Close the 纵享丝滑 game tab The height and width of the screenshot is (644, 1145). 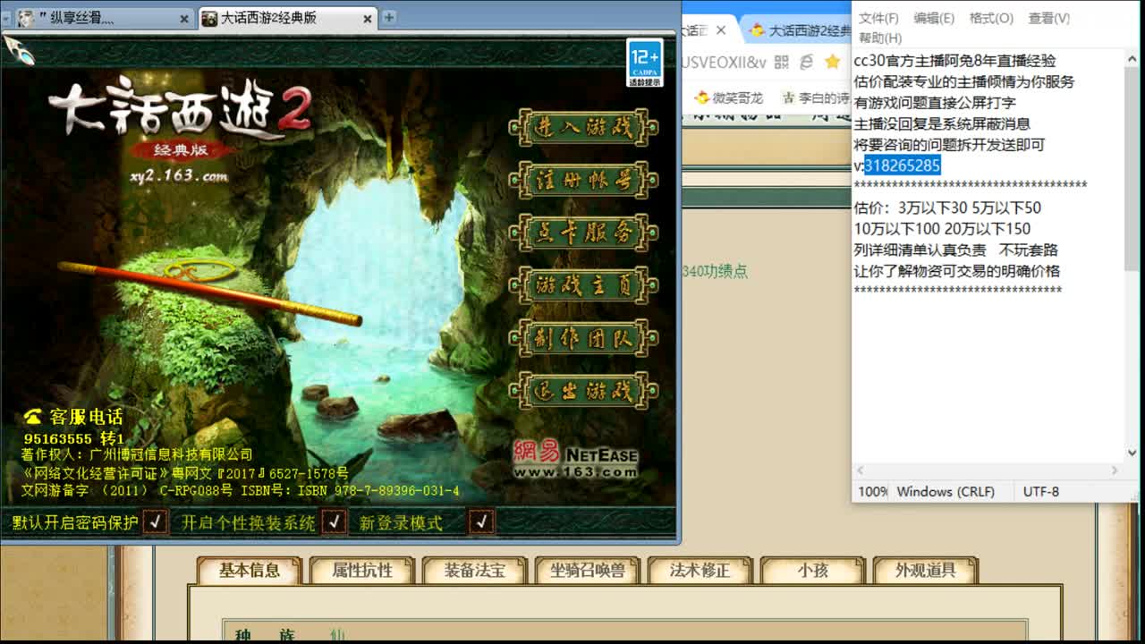[184, 18]
